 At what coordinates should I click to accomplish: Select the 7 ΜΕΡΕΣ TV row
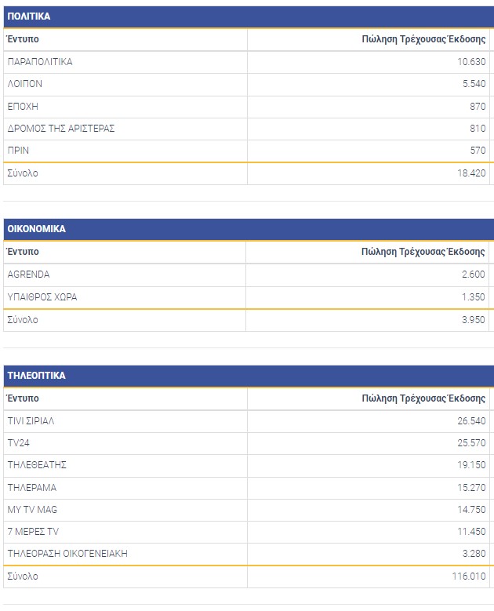[x=33, y=532]
